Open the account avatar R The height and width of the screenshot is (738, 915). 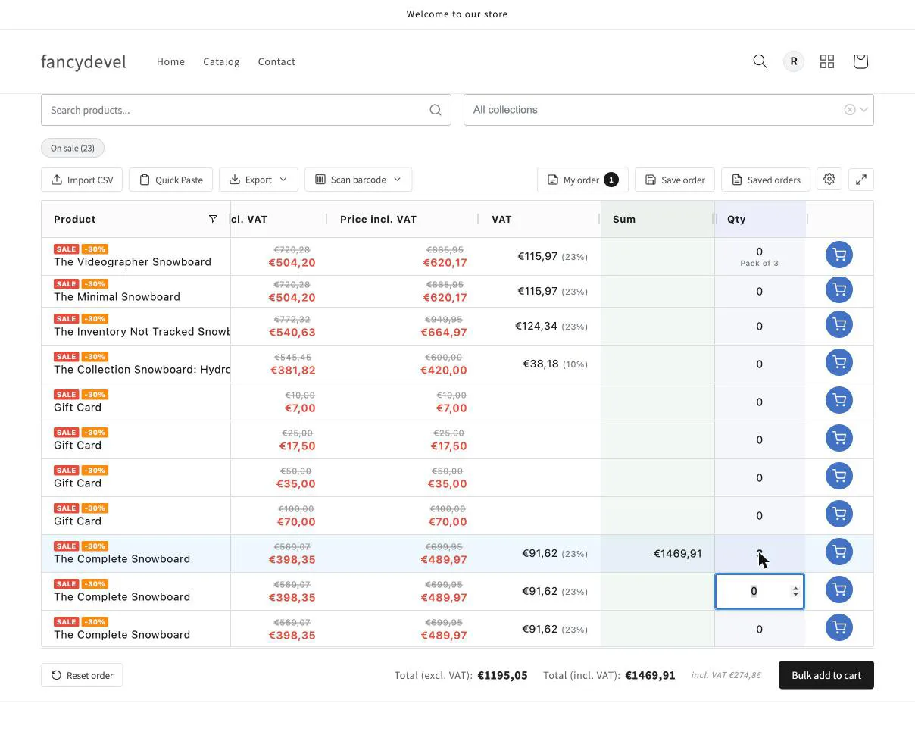[794, 61]
